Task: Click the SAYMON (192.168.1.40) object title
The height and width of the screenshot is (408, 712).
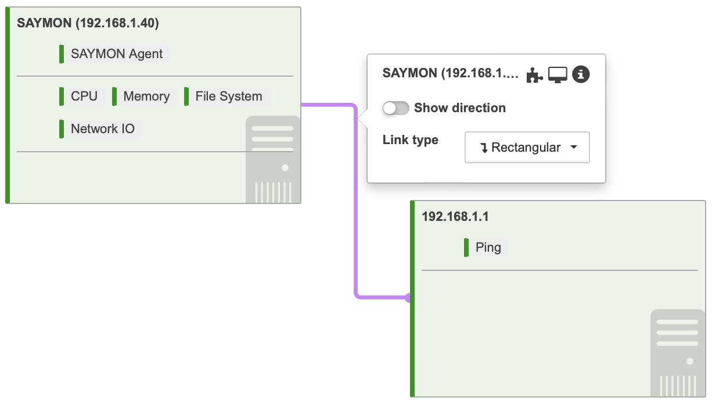Action: pos(88,23)
